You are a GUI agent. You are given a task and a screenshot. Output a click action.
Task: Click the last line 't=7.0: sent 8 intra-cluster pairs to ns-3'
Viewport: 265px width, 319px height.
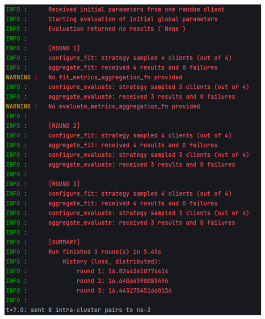(78, 310)
